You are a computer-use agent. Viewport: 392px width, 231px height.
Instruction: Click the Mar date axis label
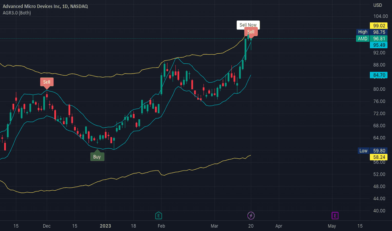click(214, 226)
